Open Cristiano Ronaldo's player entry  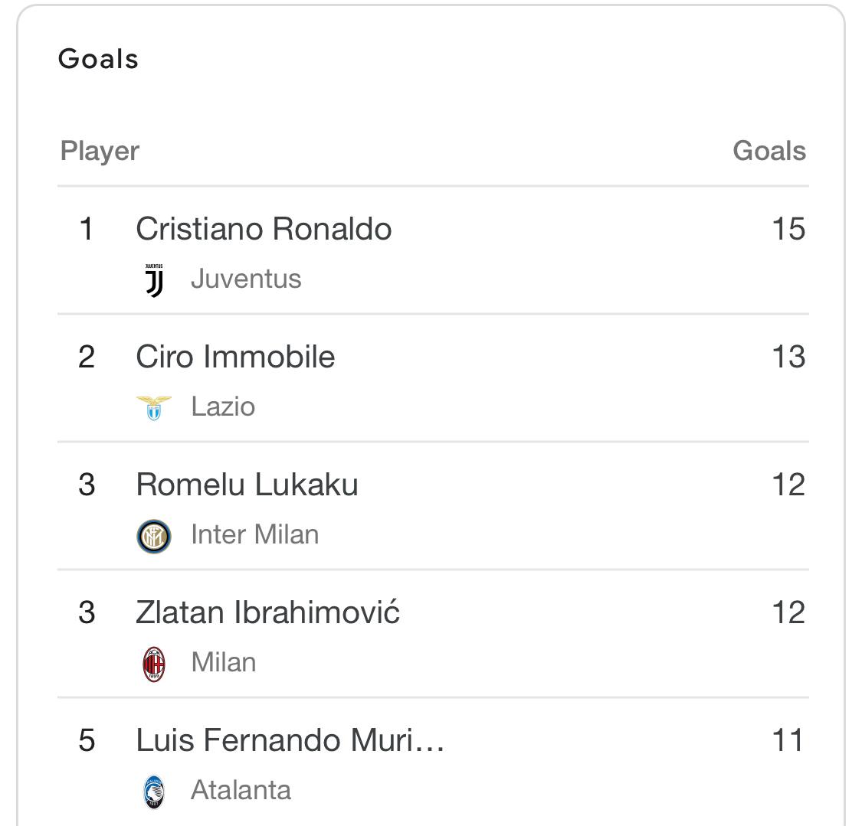point(264,229)
